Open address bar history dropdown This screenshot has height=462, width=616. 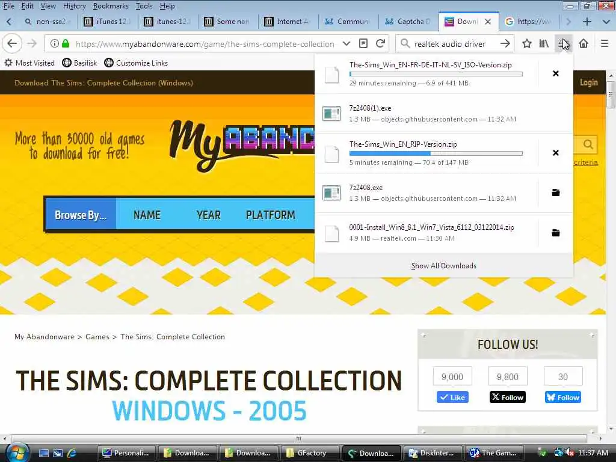346,43
